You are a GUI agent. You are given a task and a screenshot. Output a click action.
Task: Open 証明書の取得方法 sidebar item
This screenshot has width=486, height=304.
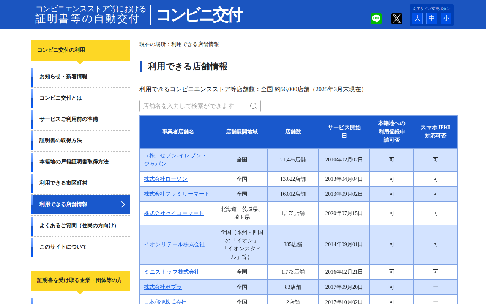[61, 141]
